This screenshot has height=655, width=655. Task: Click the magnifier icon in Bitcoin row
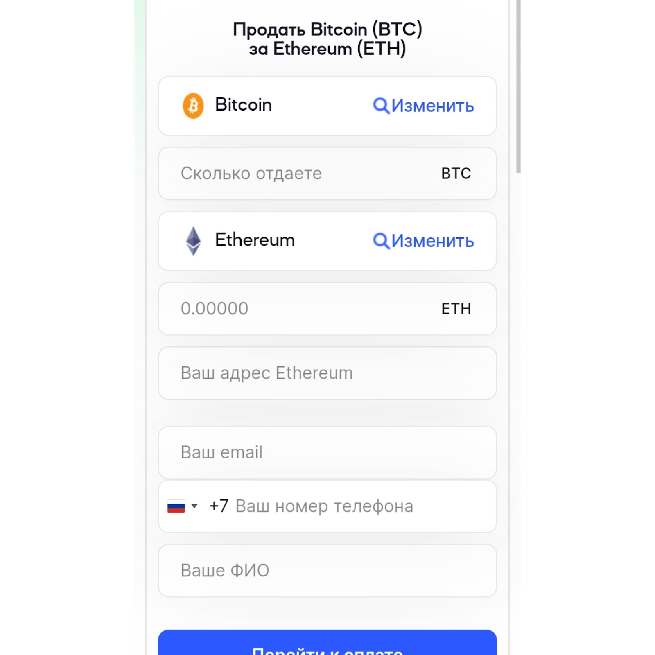381,106
